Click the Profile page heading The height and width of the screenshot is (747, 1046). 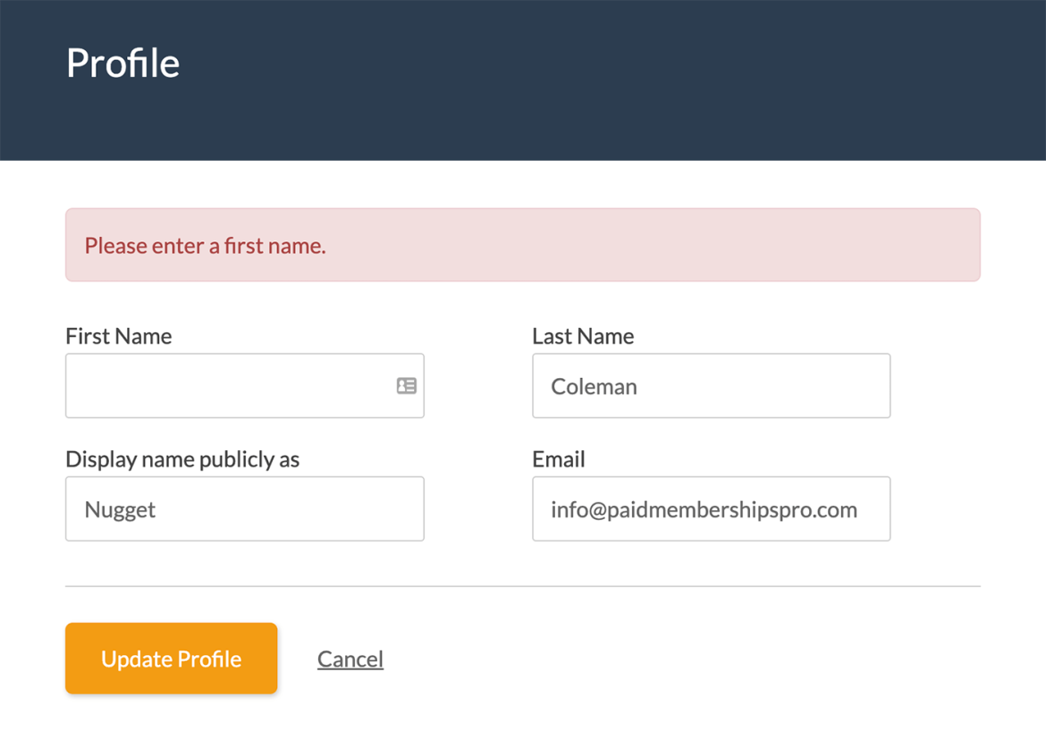[122, 63]
